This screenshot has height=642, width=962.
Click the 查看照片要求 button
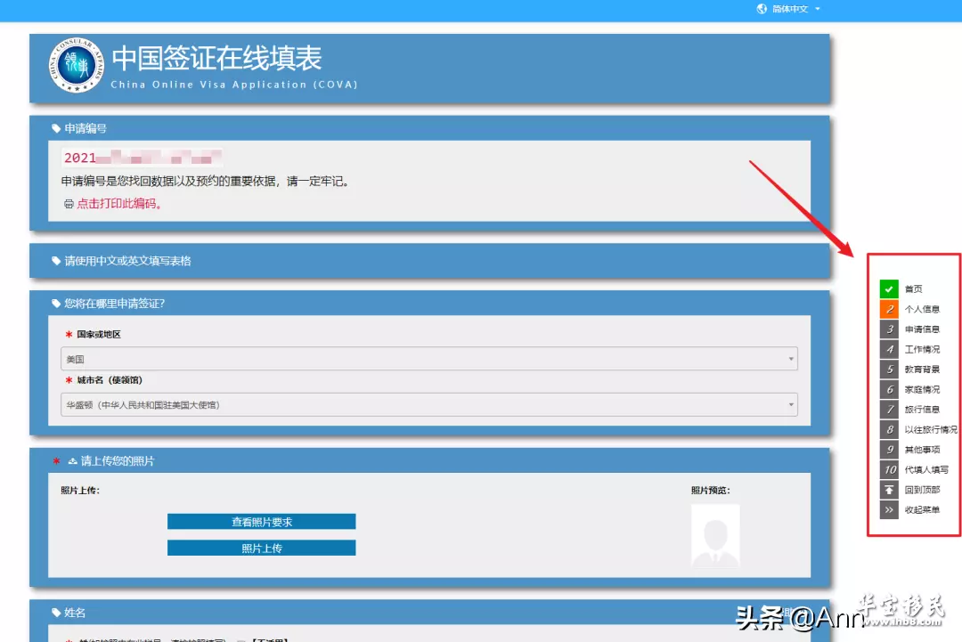(261, 522)
